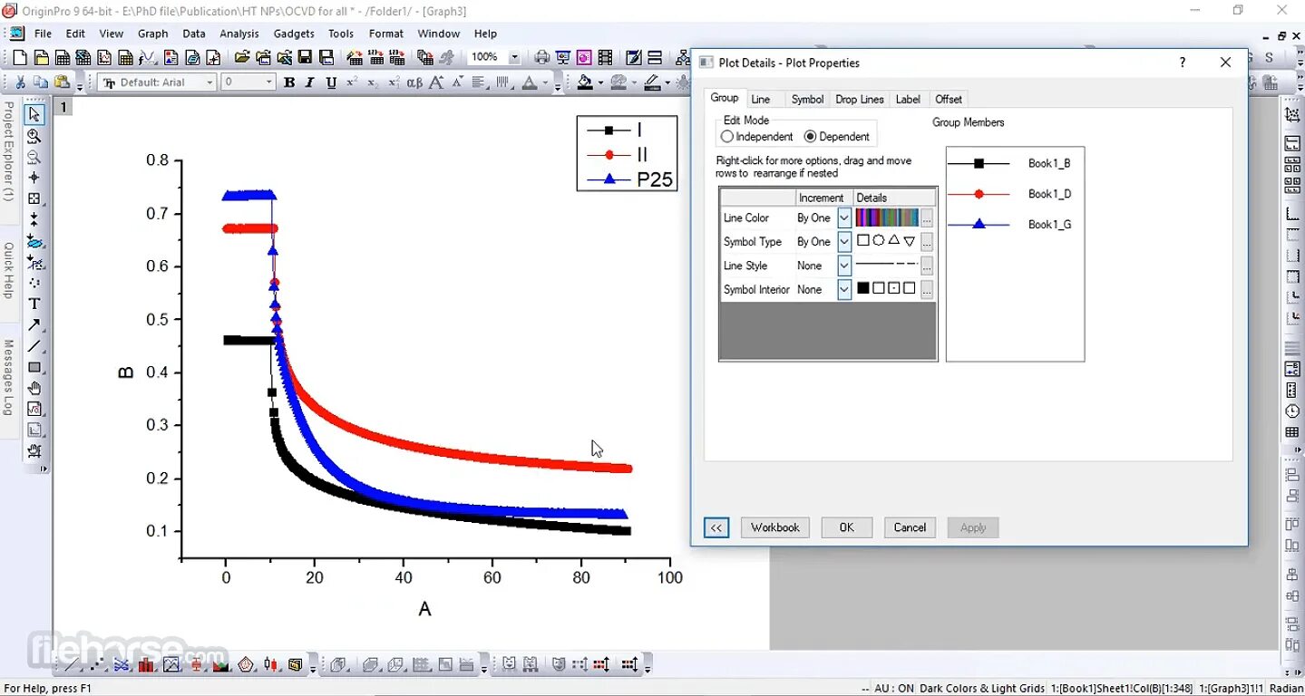Select the Screen Reader crosshair tool

click(x=34, y=178)
